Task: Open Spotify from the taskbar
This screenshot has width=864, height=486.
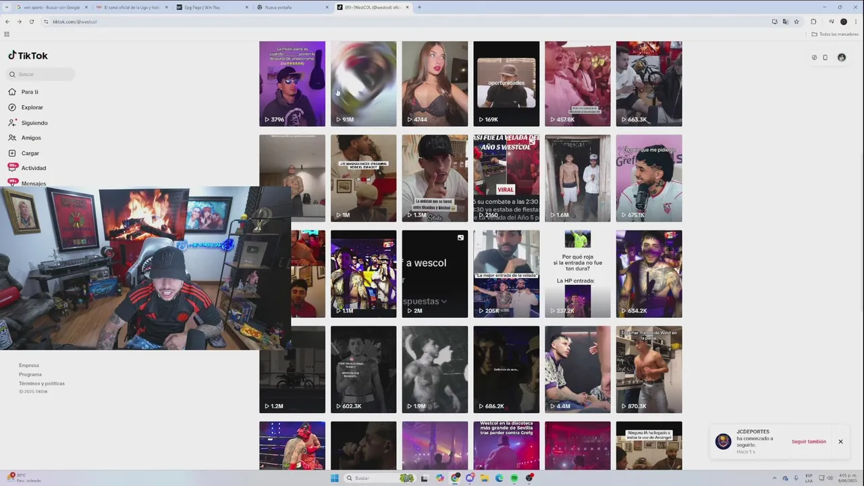Action: [514, 478]
